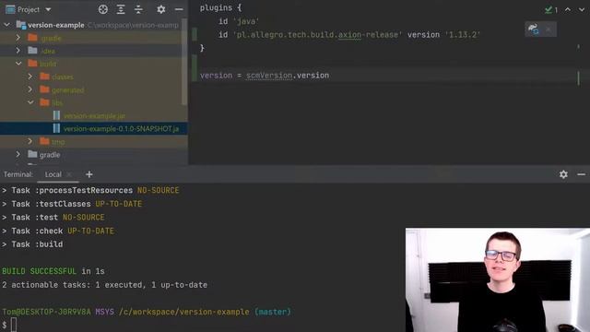Image resolution: width=590 pixels, height=332 pixels.
Task: Click 'BUILD SUCCESSFUL' text in terminal
Action: pos(39,271)
